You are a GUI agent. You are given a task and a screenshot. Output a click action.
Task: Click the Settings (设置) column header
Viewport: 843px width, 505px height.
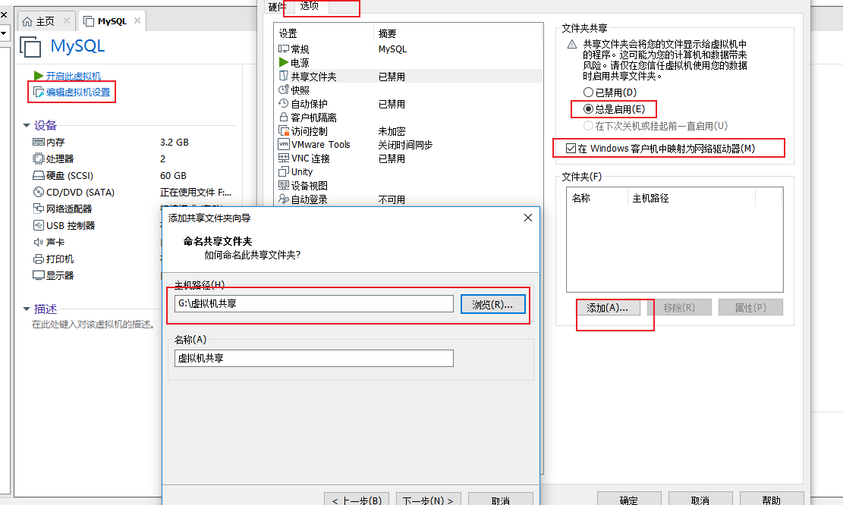point(323,33)
